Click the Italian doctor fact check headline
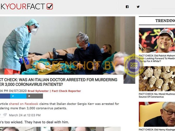This screenshot has height=131, width=175. (x=59, y=82)
